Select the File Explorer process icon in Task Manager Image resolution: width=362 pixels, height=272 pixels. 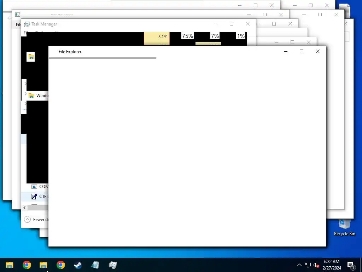coord(31,57)
